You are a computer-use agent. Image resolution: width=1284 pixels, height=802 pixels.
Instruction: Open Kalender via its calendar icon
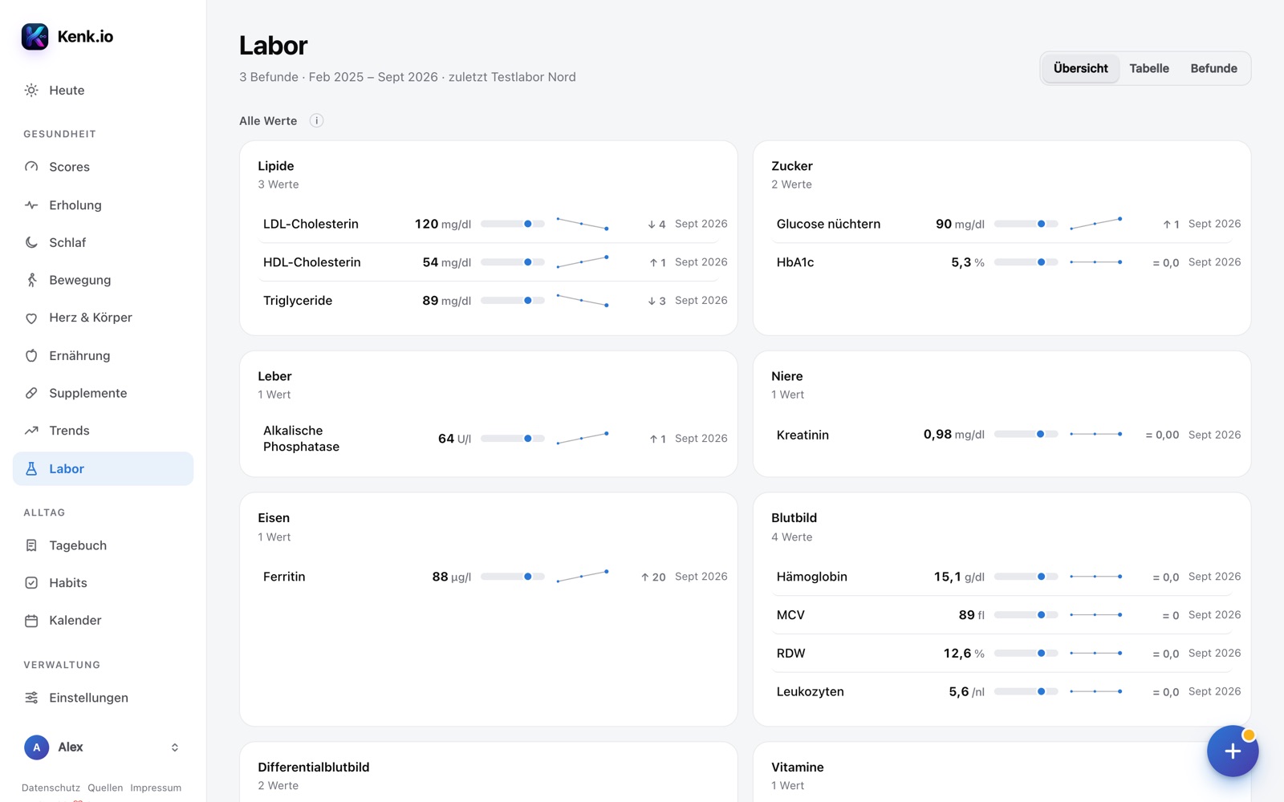[31, 621]
